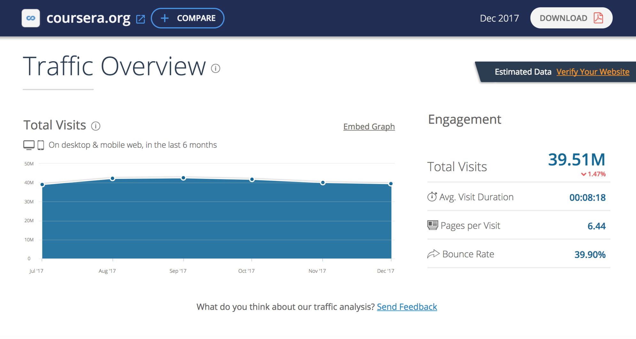Click the Estimated Data label
Viewport: 636px width, 339px height.
523,72
